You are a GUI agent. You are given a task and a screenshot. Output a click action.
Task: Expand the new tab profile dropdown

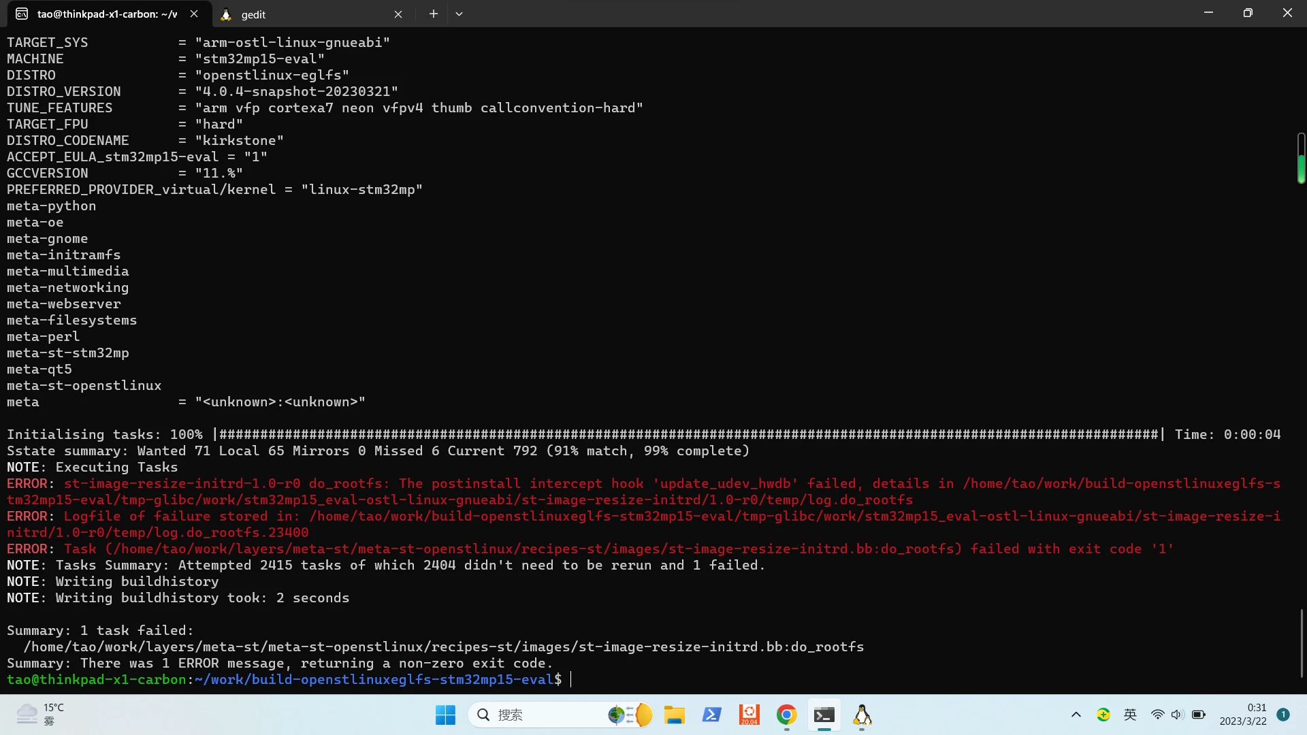(x=459, y=14)
